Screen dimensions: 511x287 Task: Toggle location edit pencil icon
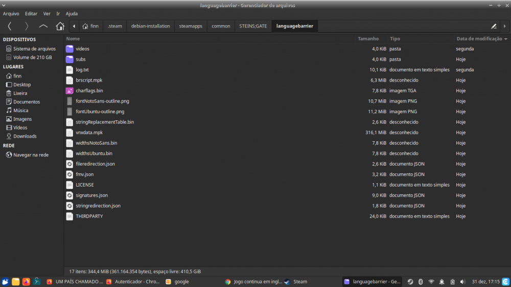pyautogui.click(x=494, y=27)
